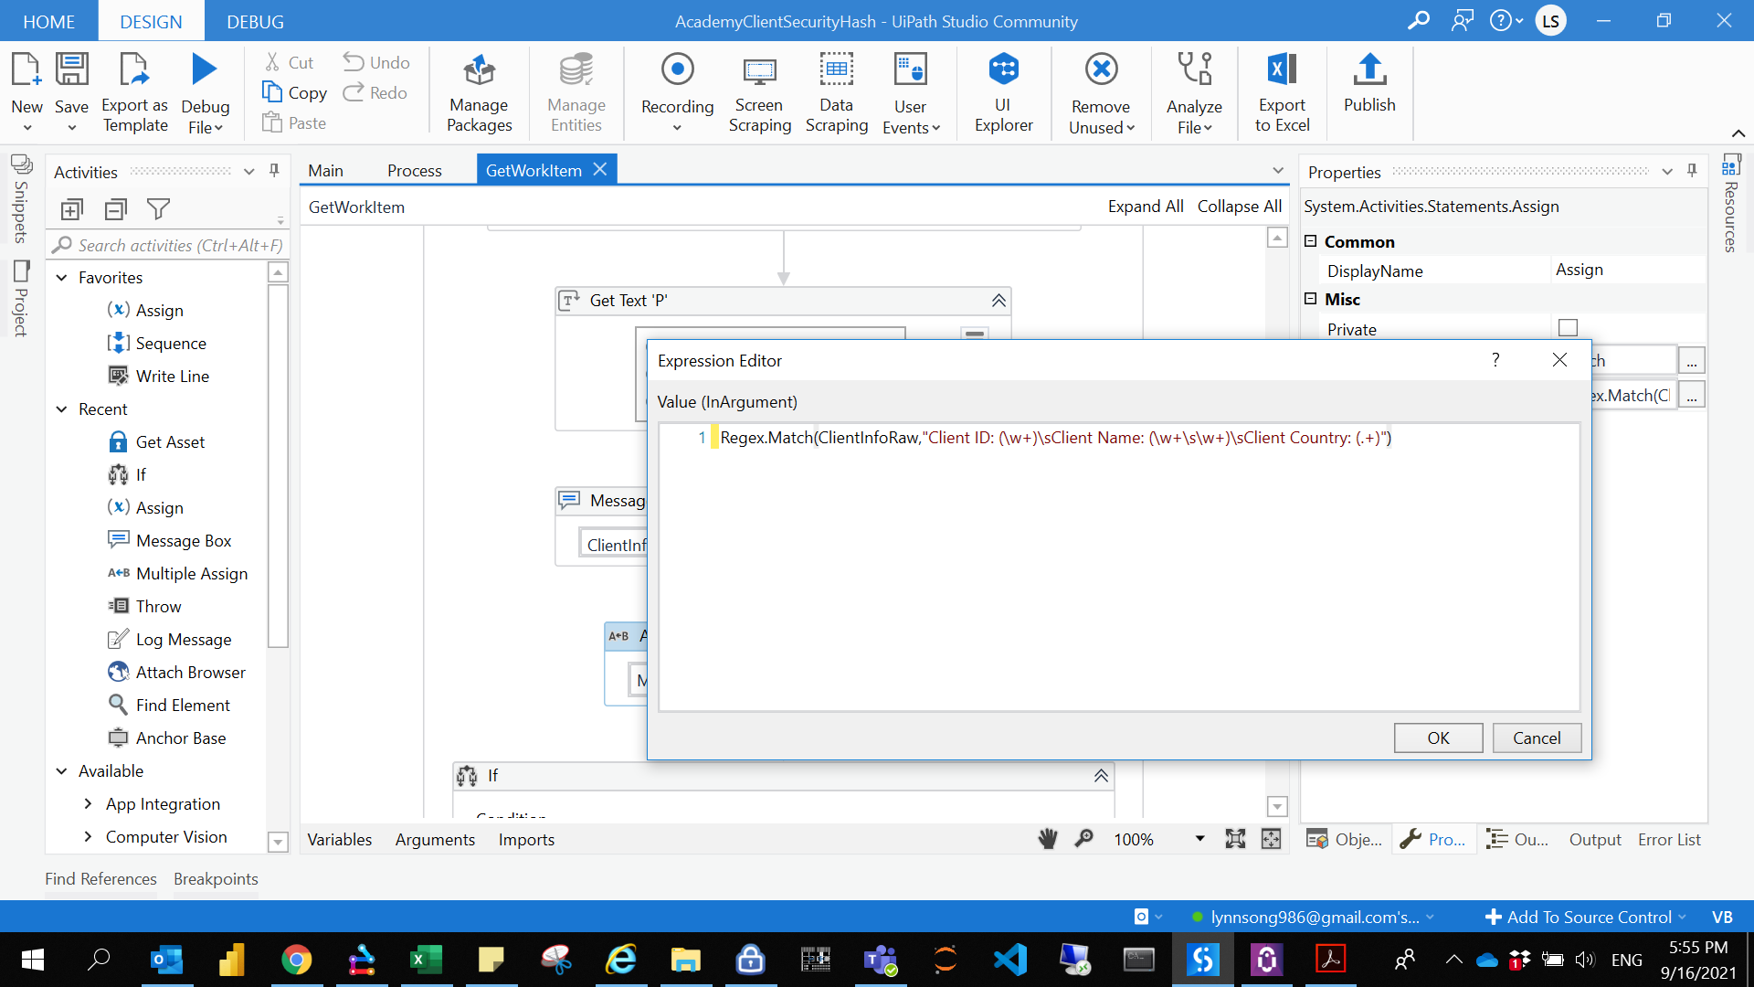The height and width of the screenshot is (987, 1754).
Task: Open the Arguments panel
Action: [435, 839]
